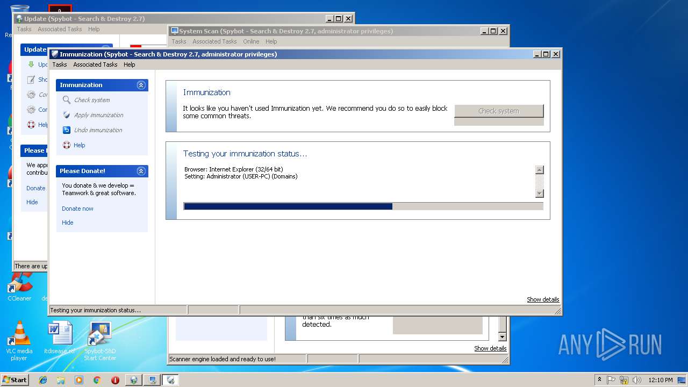Open Online menu in System Scan window
Image resolution: width=688 pixels, height=387 pixels.
(x=251, y=41)
